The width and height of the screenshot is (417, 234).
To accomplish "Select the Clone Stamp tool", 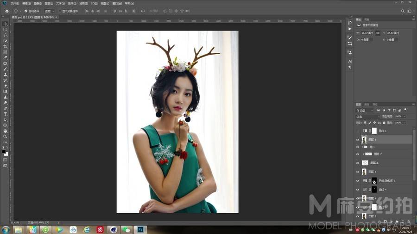I will tap(5, 74).
